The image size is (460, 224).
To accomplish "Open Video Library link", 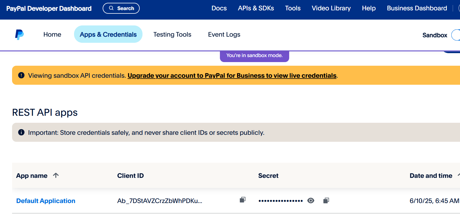I will (x=331, y=8).
